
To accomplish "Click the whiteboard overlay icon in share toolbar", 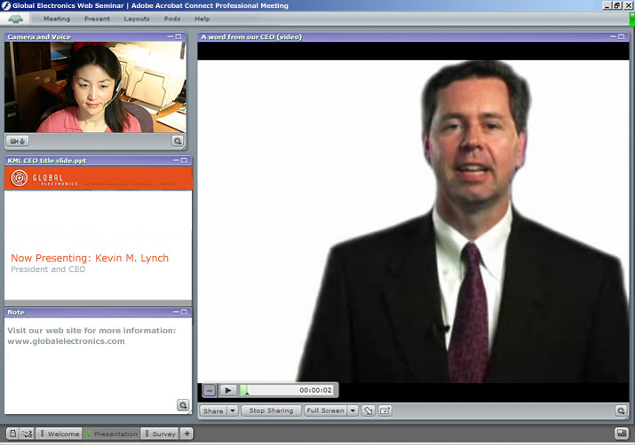I will coord(385,410).
